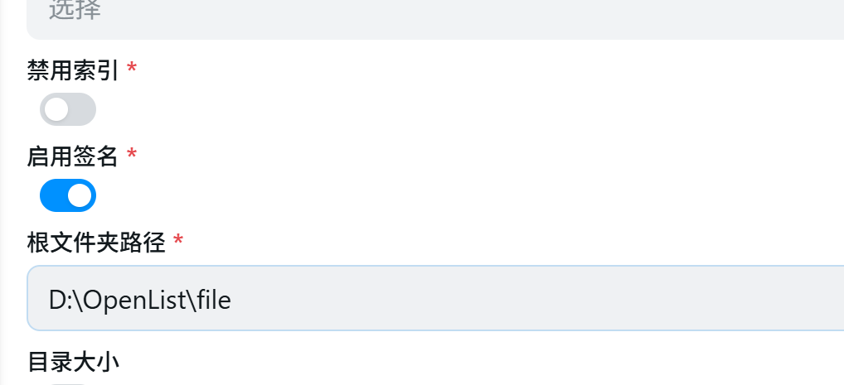Click the 启用签名 label
Image resolution: width=844 pixels, height=385 pixels.
tap(73, 156)
